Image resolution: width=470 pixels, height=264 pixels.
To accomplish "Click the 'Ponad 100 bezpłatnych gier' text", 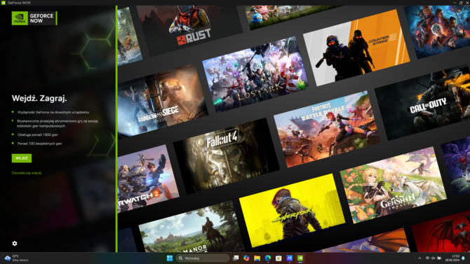I will [x=39, y=144].
